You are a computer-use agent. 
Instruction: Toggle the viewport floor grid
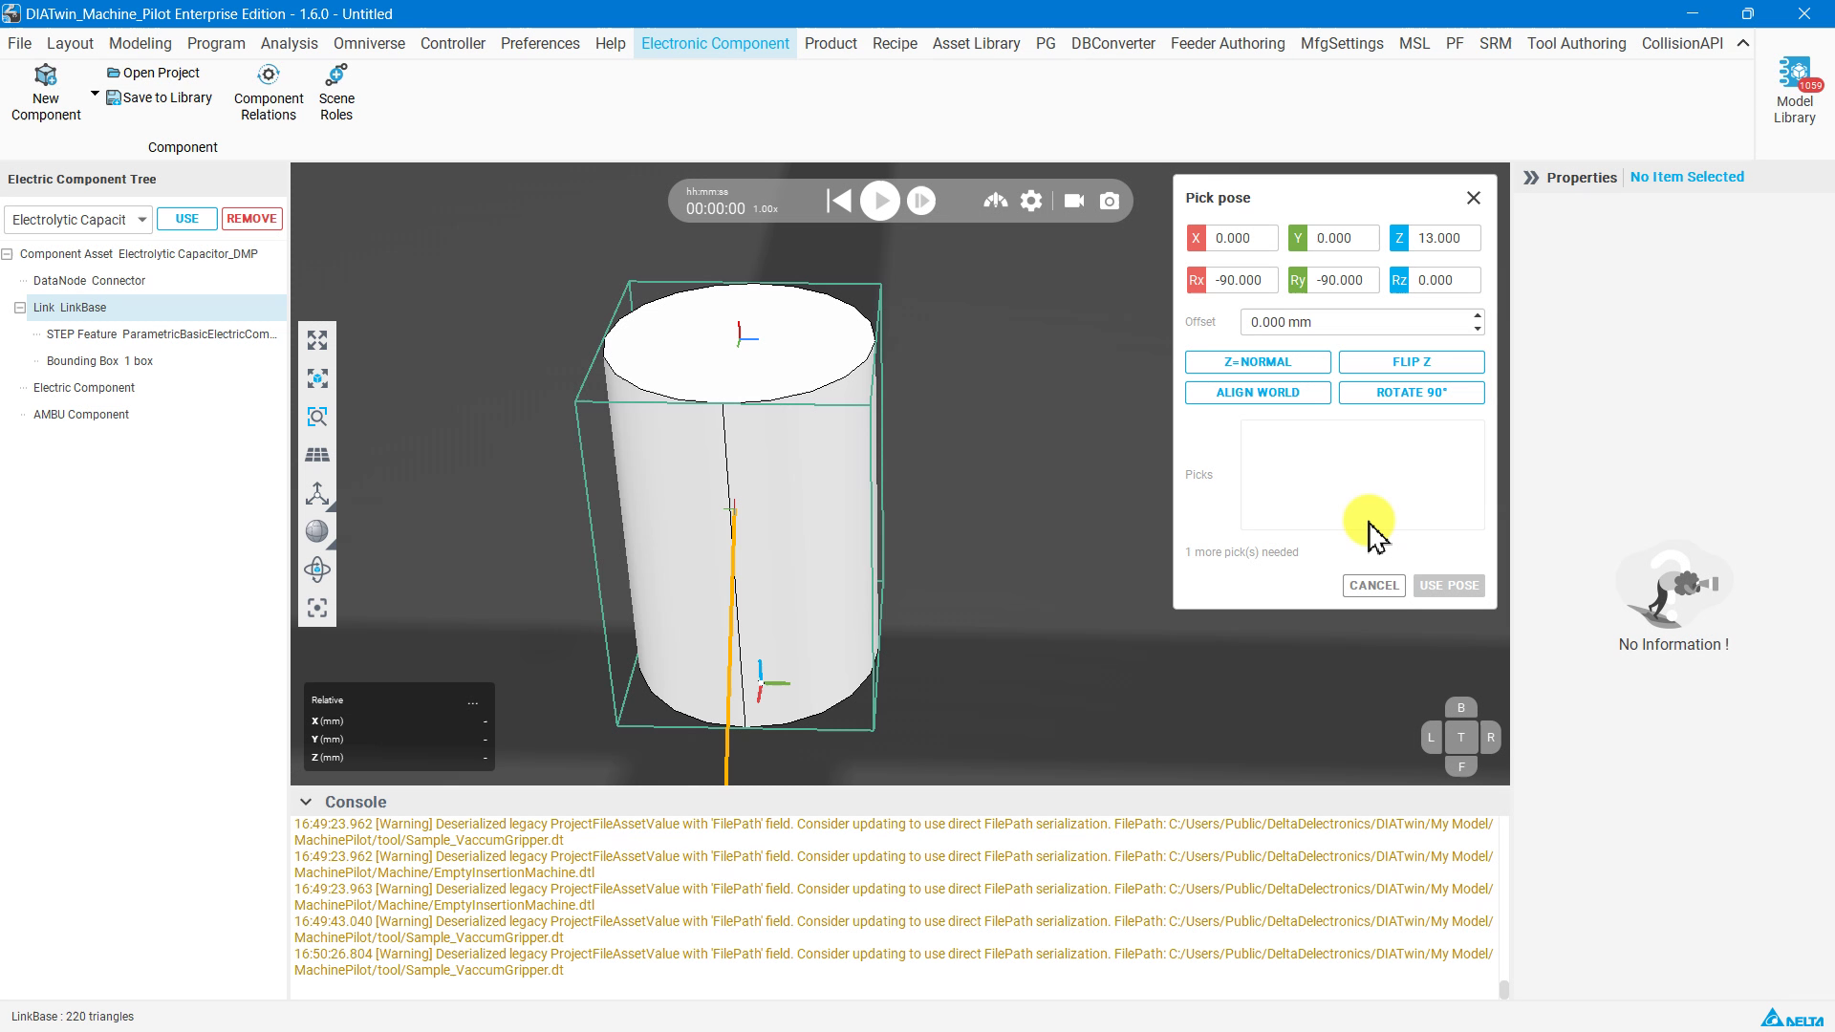click(x=317, y=455)
